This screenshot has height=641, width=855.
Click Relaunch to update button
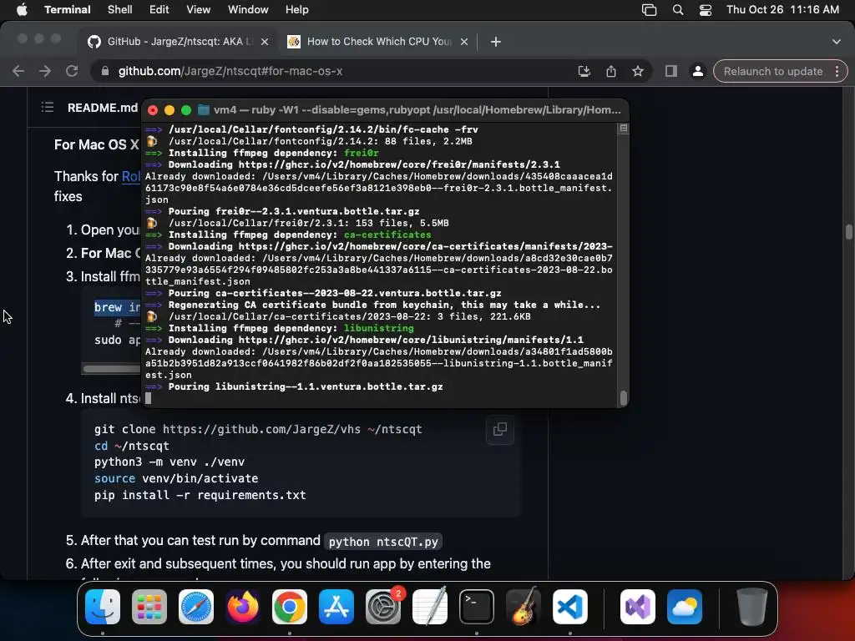point(772,72)
